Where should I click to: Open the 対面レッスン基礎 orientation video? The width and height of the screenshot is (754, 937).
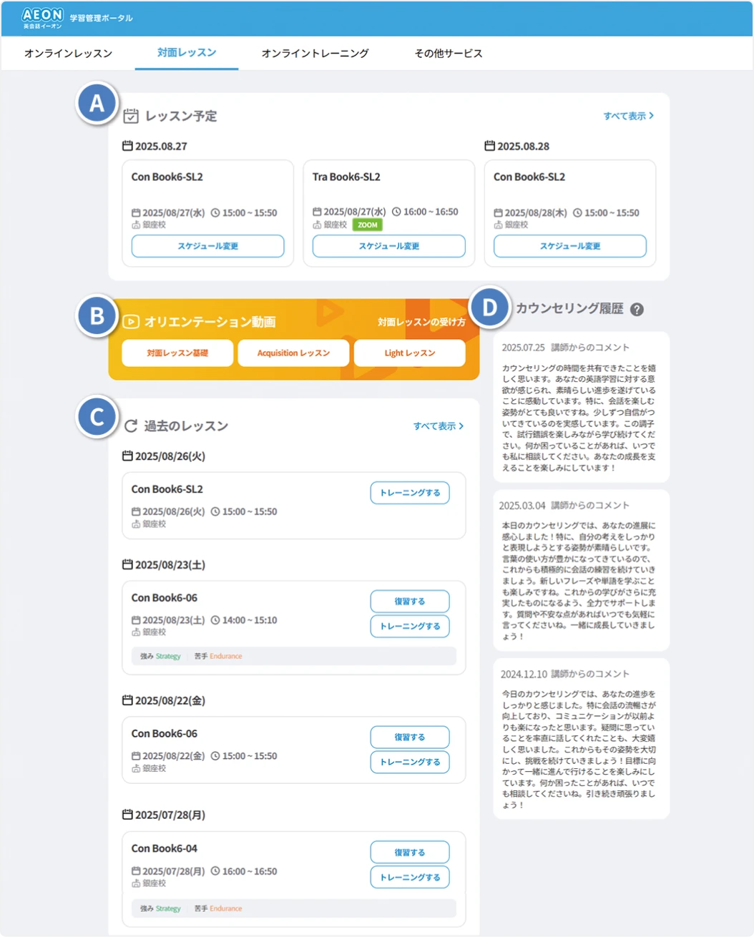pyautogui.click(x=177, y=353)
